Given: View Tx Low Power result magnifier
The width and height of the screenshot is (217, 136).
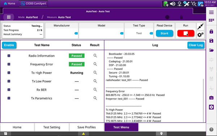Looking at the screenshot, I should (x=95, y=81).
